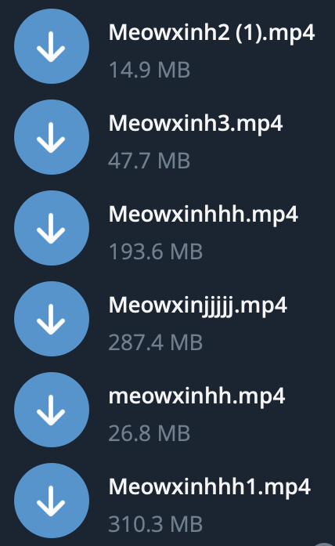Viewport: 335px width, 546px height.
Task: Tap the download circle for meowxinhh.mp4
Action: tap(52, 410)
